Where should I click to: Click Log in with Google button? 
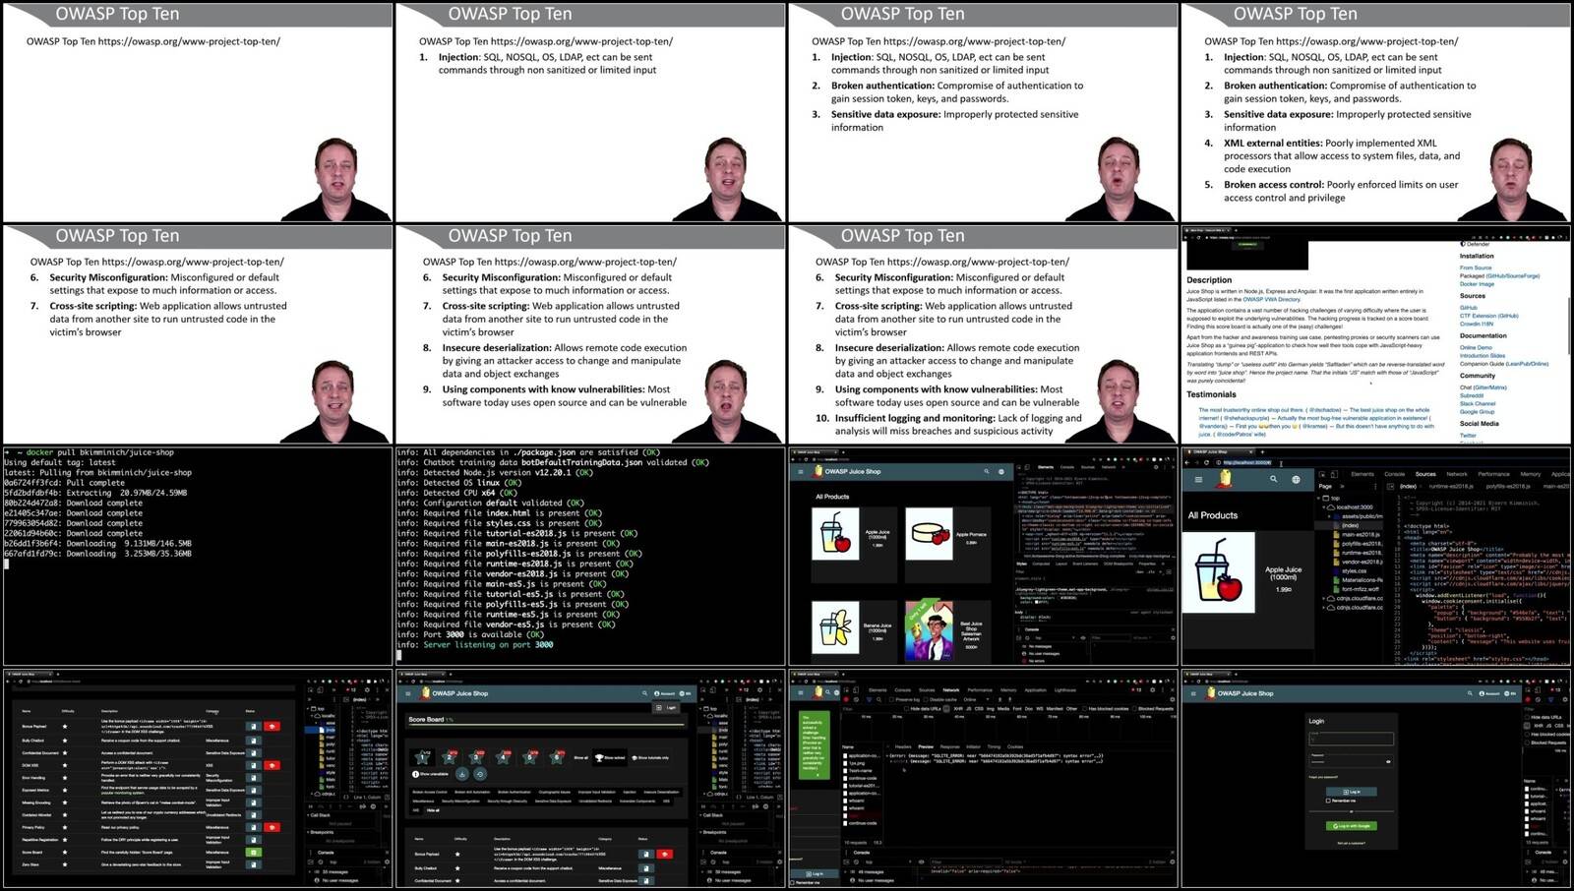1352,825
